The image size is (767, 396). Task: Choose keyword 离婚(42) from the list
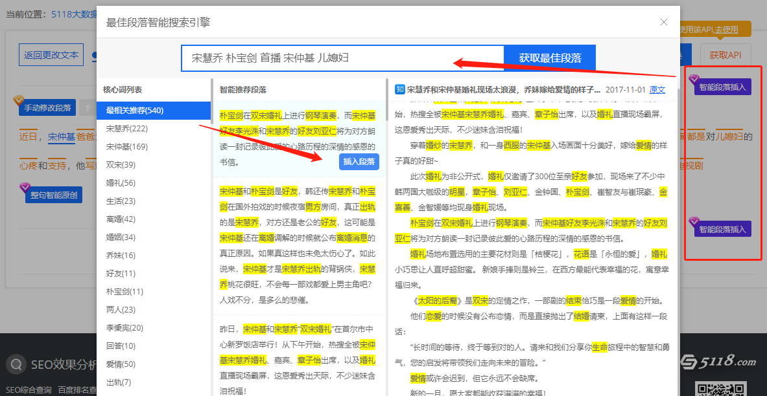coord(121,219)
